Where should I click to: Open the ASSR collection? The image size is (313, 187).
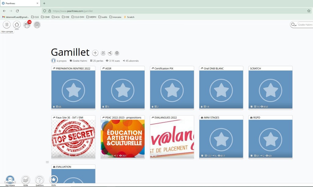(123, 88)
